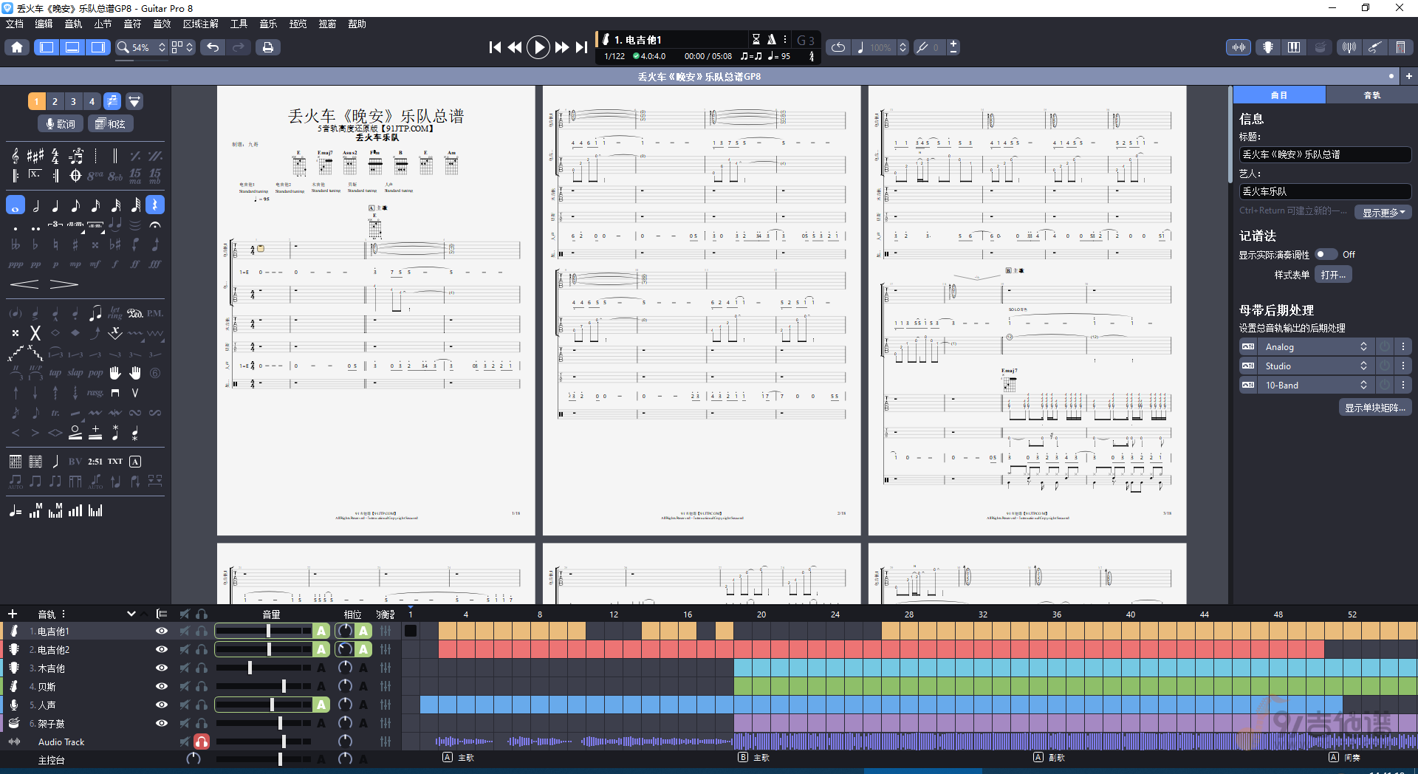Click the artist name input field
The image size is (1418, 774).
pyautogui.click(x=1325, y=191)
